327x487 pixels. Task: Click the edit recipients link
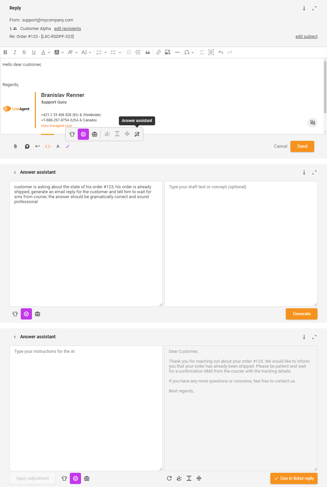click(68, 29)
